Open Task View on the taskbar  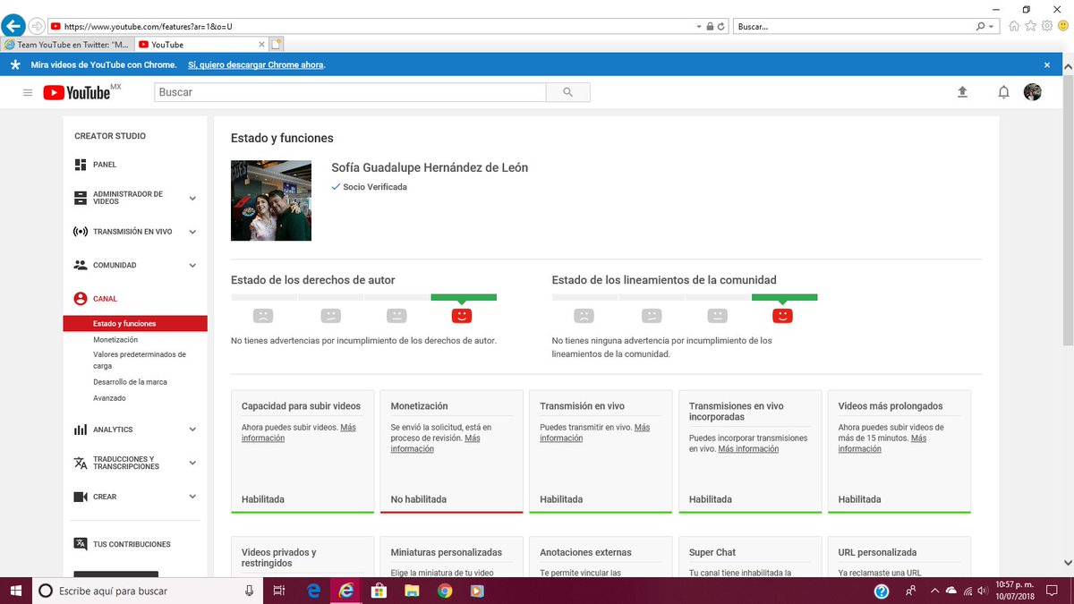(279, 591)
